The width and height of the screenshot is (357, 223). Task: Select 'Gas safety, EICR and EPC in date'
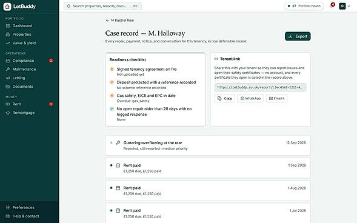pos(146,96)
